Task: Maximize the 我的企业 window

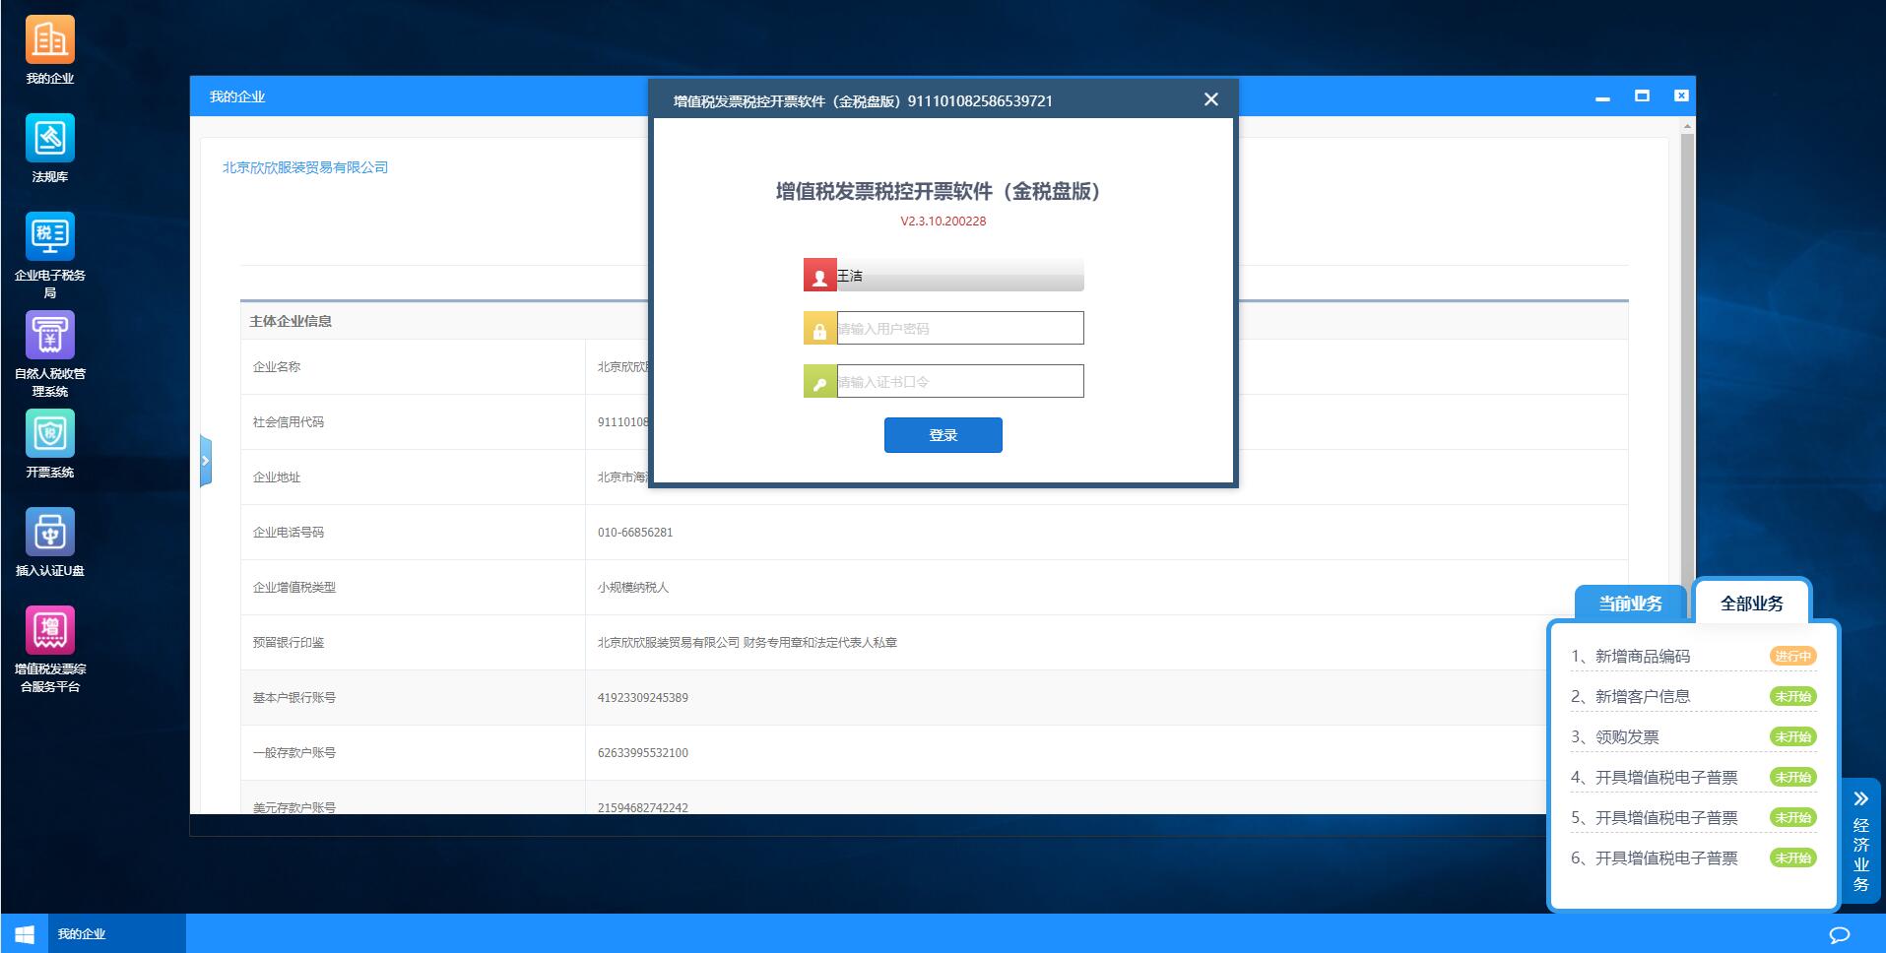Action: click(1642, 95)
